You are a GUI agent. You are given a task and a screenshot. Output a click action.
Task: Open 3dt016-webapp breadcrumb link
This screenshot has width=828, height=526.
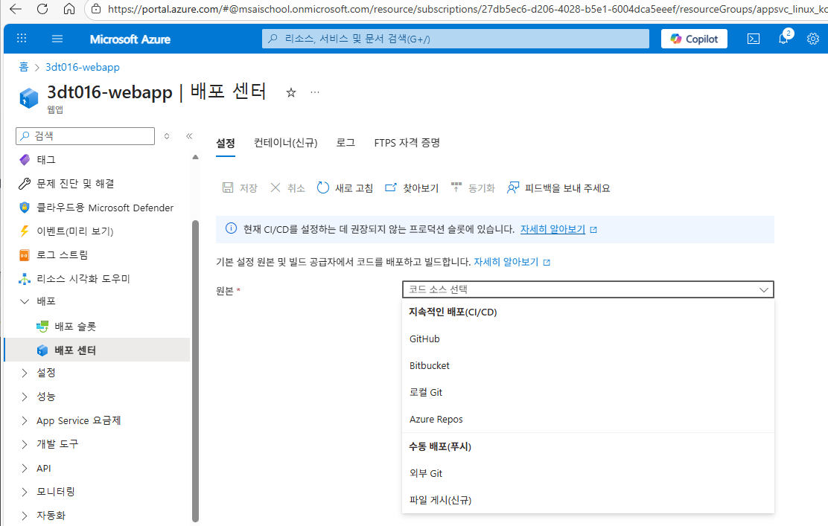coord(83,67)
